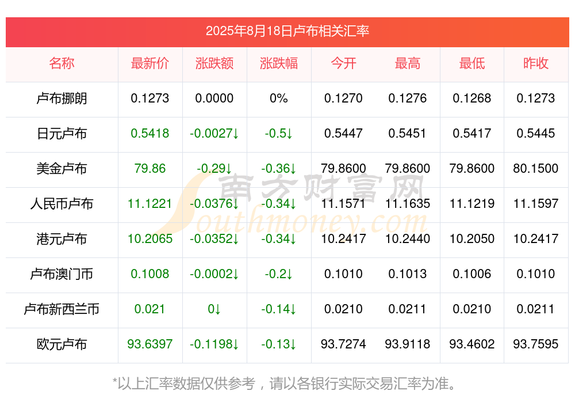Click previous close 0.5445
Viewport: 575px width, 402px height.
[536, 134]
